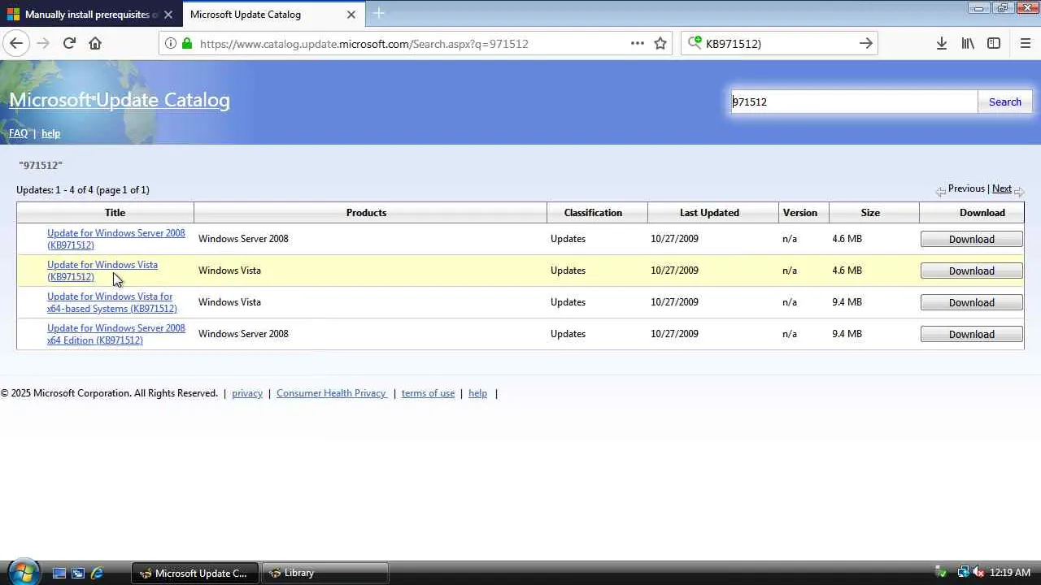Click the FAQ link in header
Image resolution: width=1041 pixels, height=585 pixels.
tap(18, 133)
